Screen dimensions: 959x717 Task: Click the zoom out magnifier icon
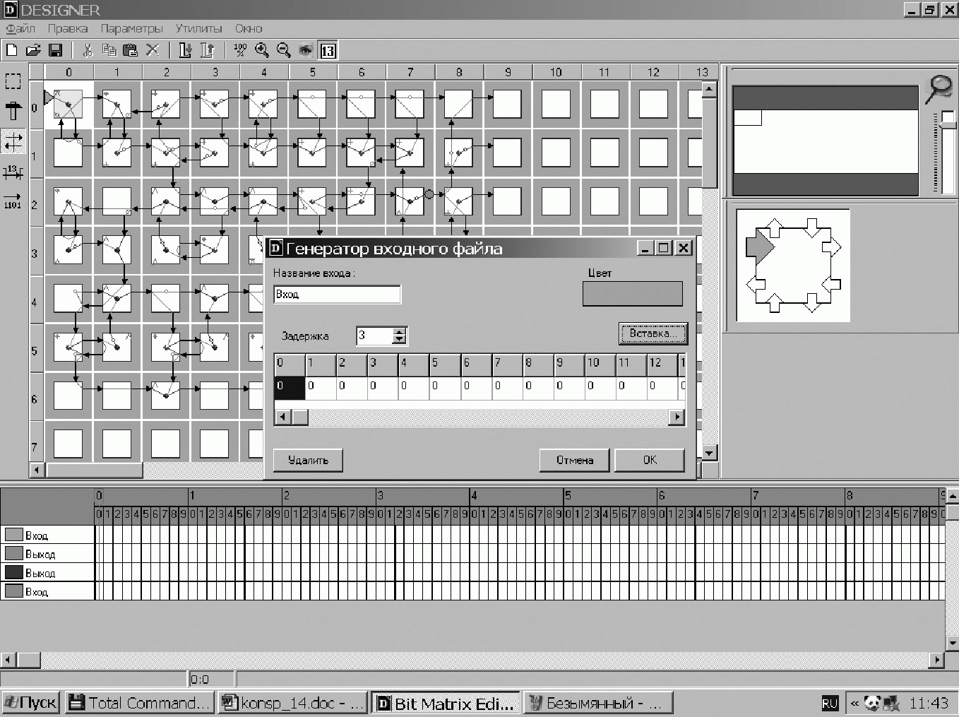(284, 50)
